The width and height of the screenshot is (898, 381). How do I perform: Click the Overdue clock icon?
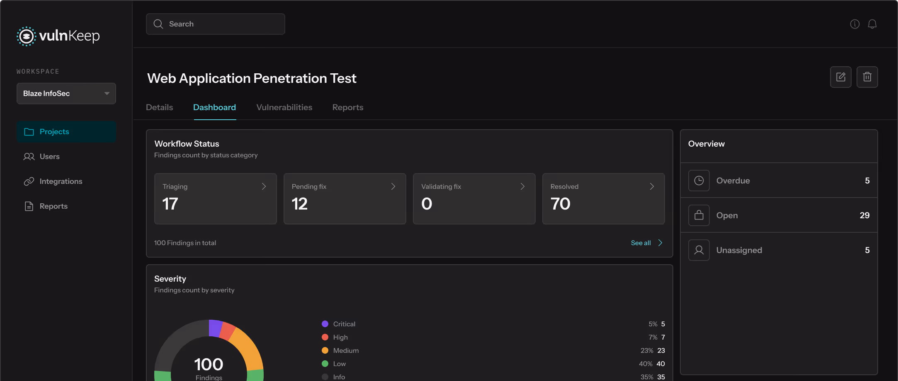tap(699, 181)
